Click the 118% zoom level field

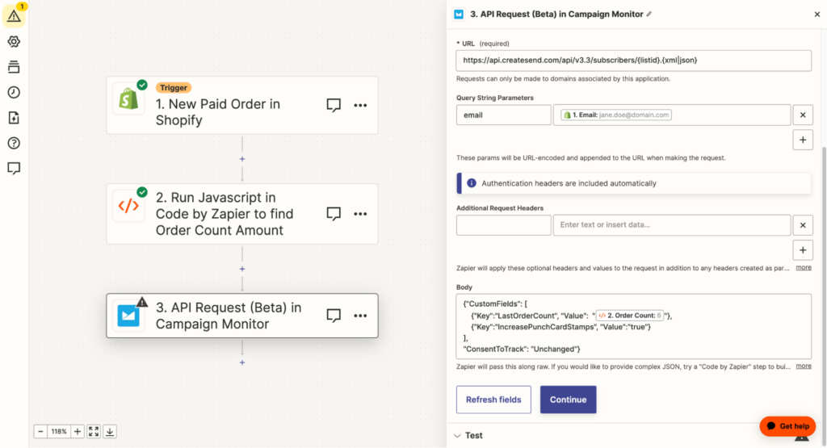coord(59,432)
